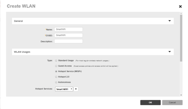This screenshot has height=109, width=188.
Task: Click the ESSID input field
Action: coord(68,35)
